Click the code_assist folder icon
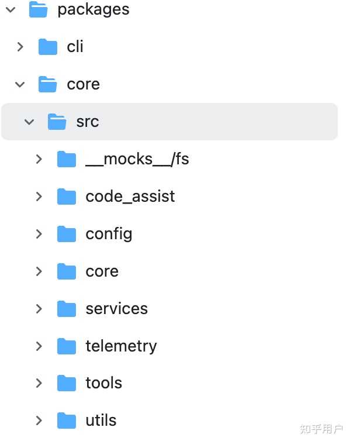 click(x=67, y=197)
